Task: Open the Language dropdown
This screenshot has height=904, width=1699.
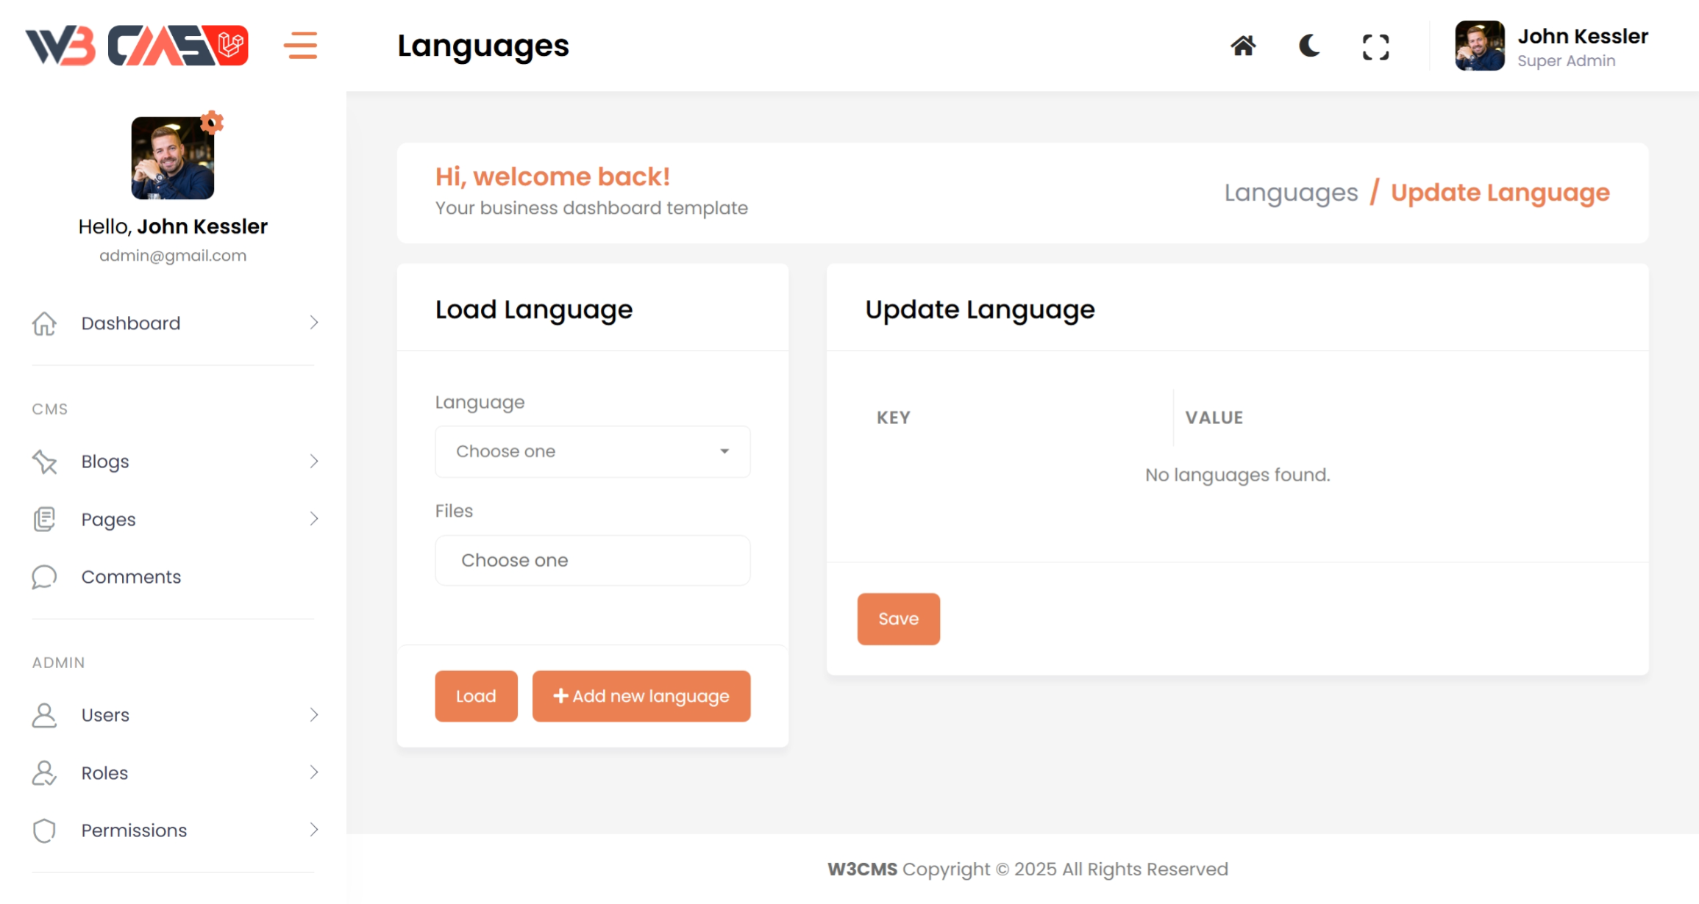Action: coord(592,451)
